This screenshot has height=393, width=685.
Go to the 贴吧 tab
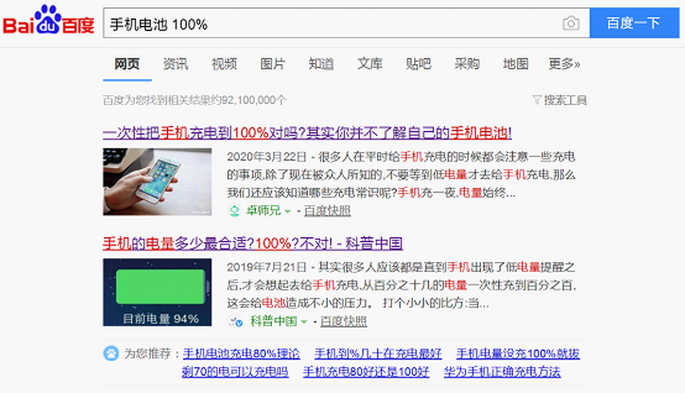(x=418, y=64)
